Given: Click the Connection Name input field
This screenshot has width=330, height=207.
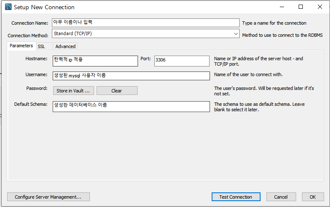Looking at the screenshot, I should tap(146, 23).
